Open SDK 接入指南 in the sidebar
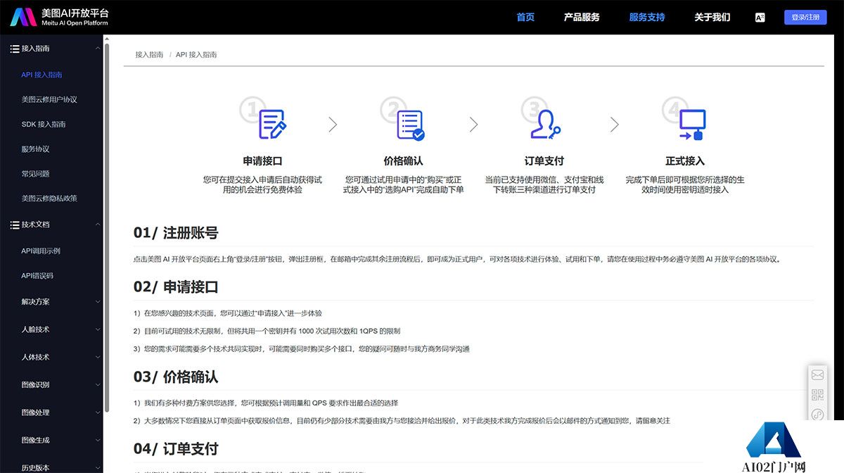 tap(44, 124)
